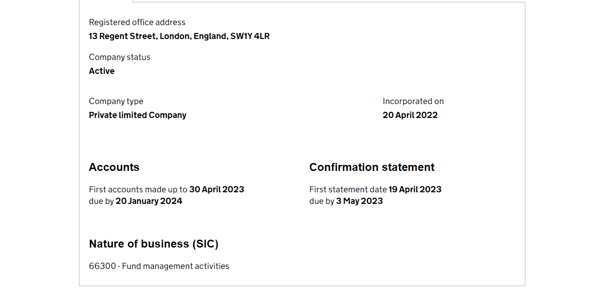Viewport: 604px width, 294px height.
Task: Click the Nature of business (SIC) heading
Action: (x=153, y=244)
